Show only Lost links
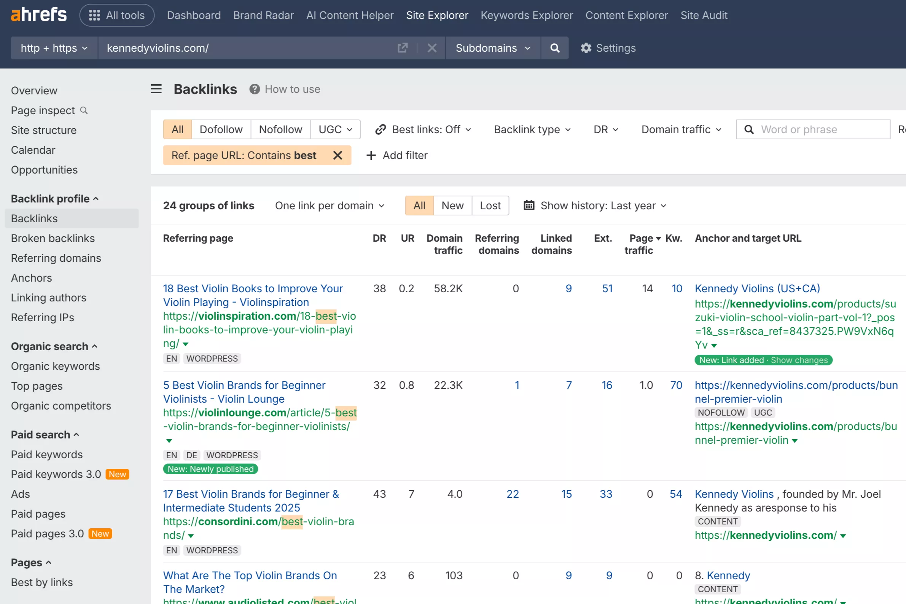Screen dimensions: 906x604 click(x=490, y=205)
